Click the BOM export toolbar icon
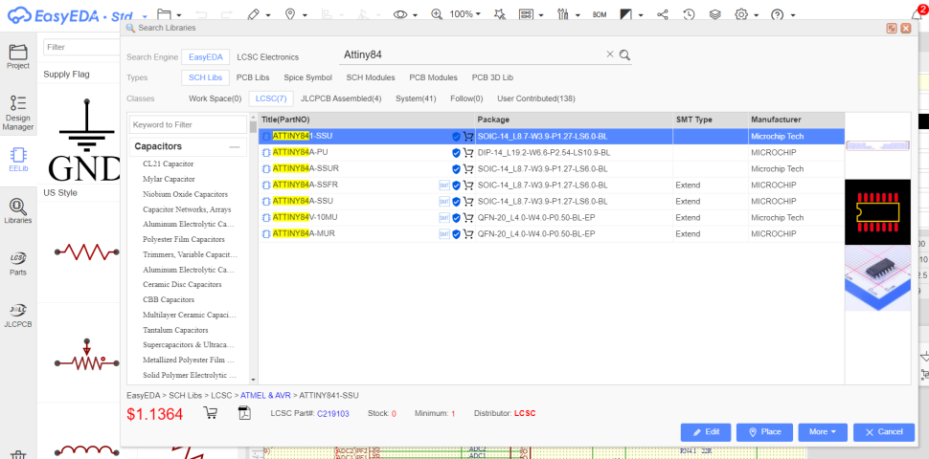This screenshot has width=929, height=459. (600, 14)
